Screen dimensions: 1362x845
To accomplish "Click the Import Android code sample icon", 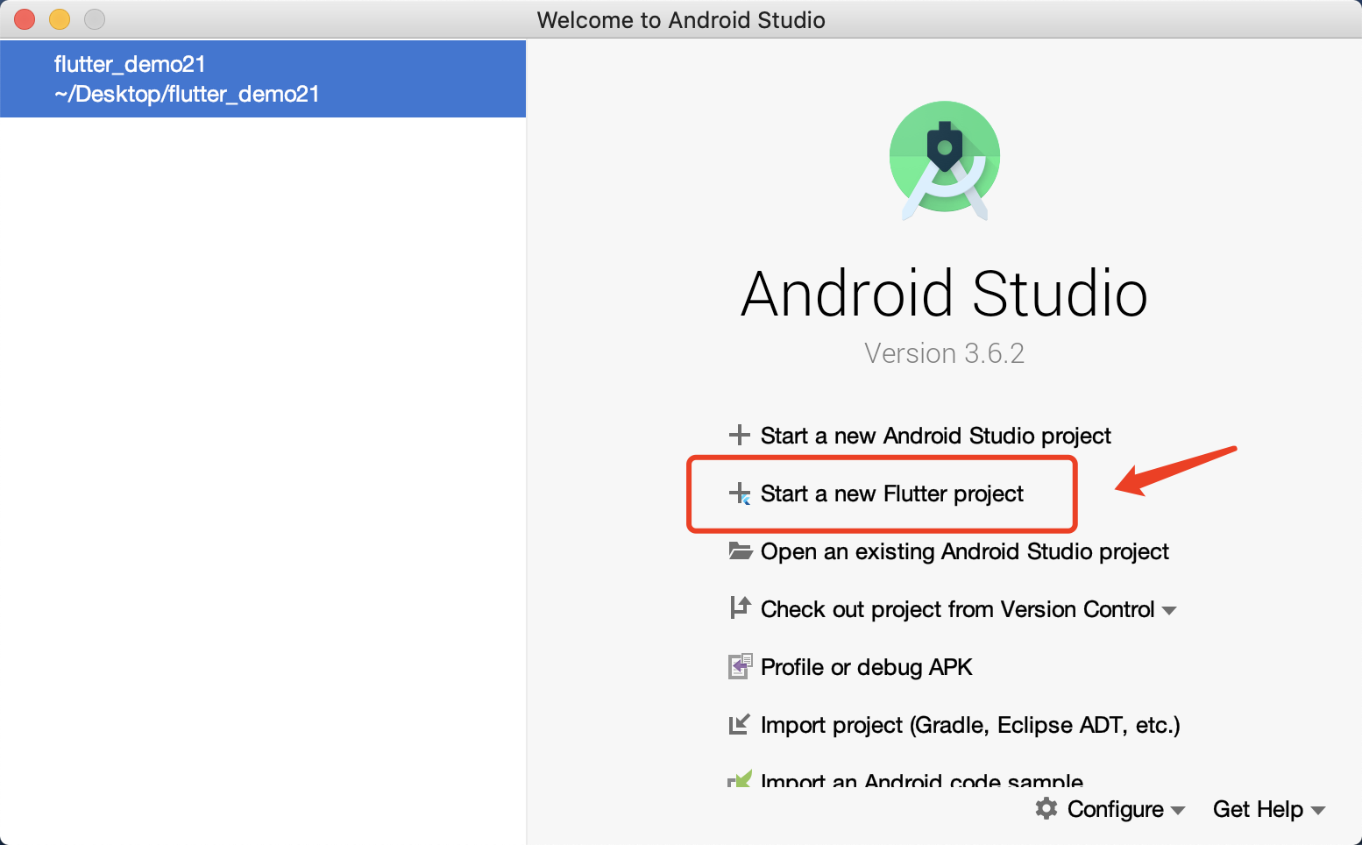I will [741, 778].
